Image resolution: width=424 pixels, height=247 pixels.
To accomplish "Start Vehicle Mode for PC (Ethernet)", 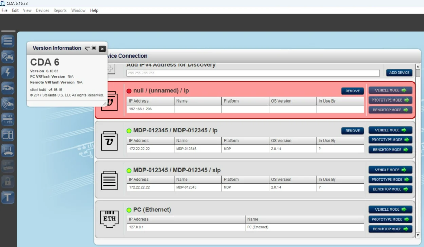I will pyautogui.click(x=390, y=209).
